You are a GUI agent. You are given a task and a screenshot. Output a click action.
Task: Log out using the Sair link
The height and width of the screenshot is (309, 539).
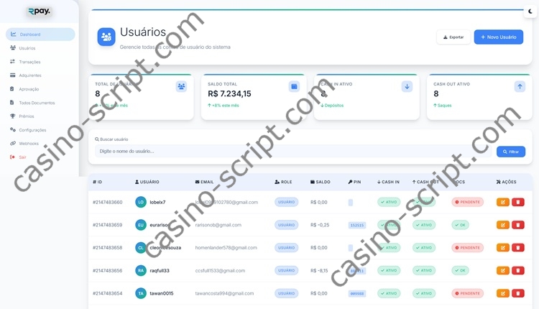coord(22,157)
